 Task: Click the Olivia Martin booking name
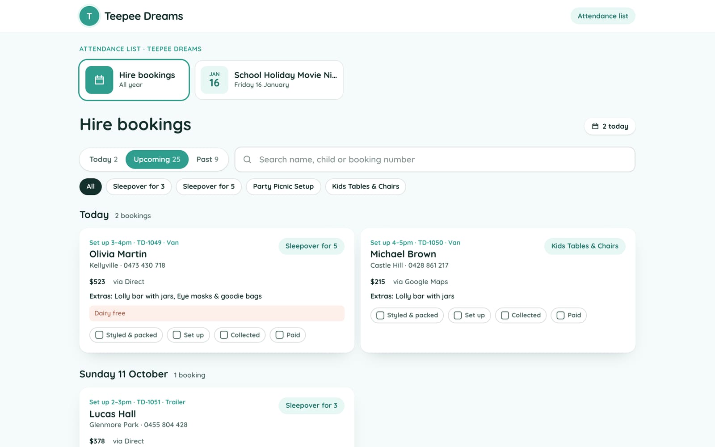(x=118, y=254)
